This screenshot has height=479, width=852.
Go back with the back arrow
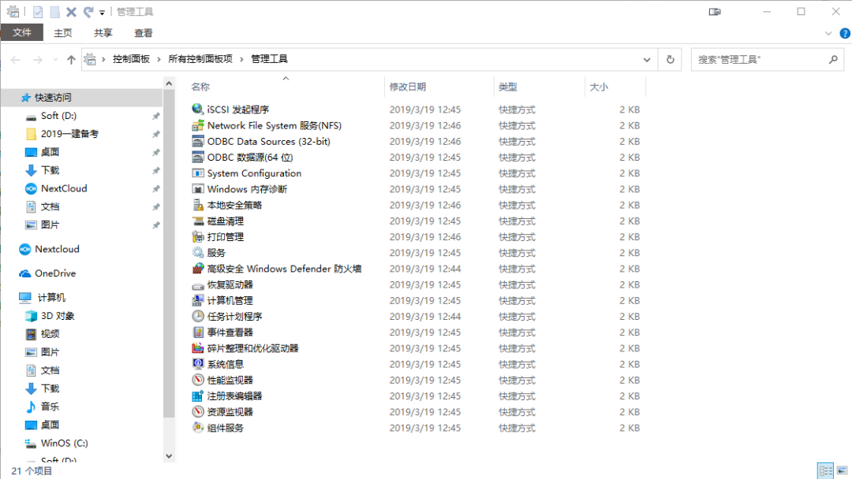pos(15,60)
